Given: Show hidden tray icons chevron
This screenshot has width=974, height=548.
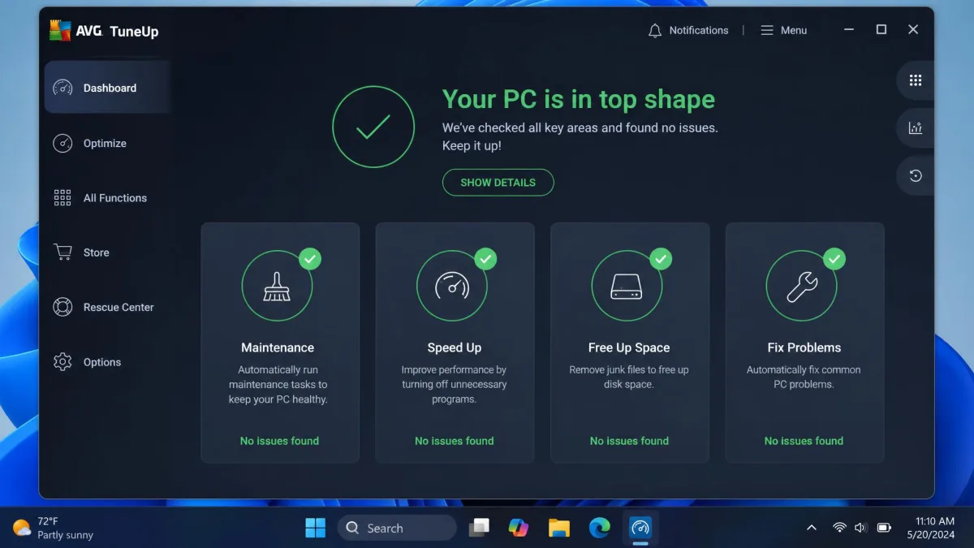Looking at the screenshot, I should pyautogui.click(x=811, y=528).
